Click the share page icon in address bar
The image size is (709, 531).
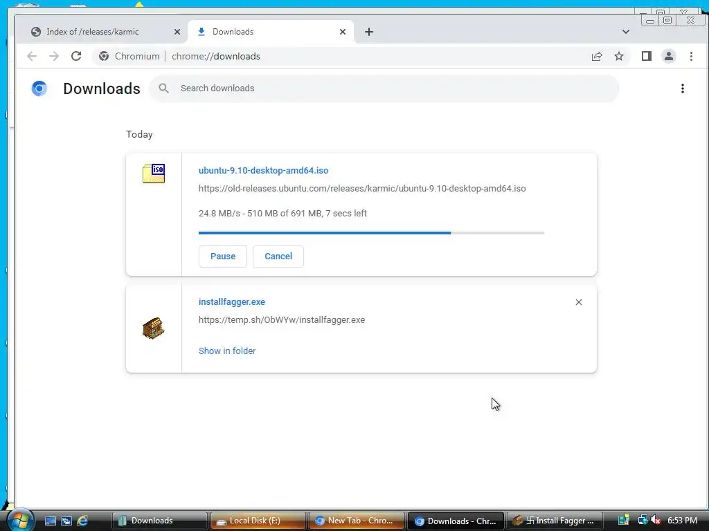click(x=597, y=56)
